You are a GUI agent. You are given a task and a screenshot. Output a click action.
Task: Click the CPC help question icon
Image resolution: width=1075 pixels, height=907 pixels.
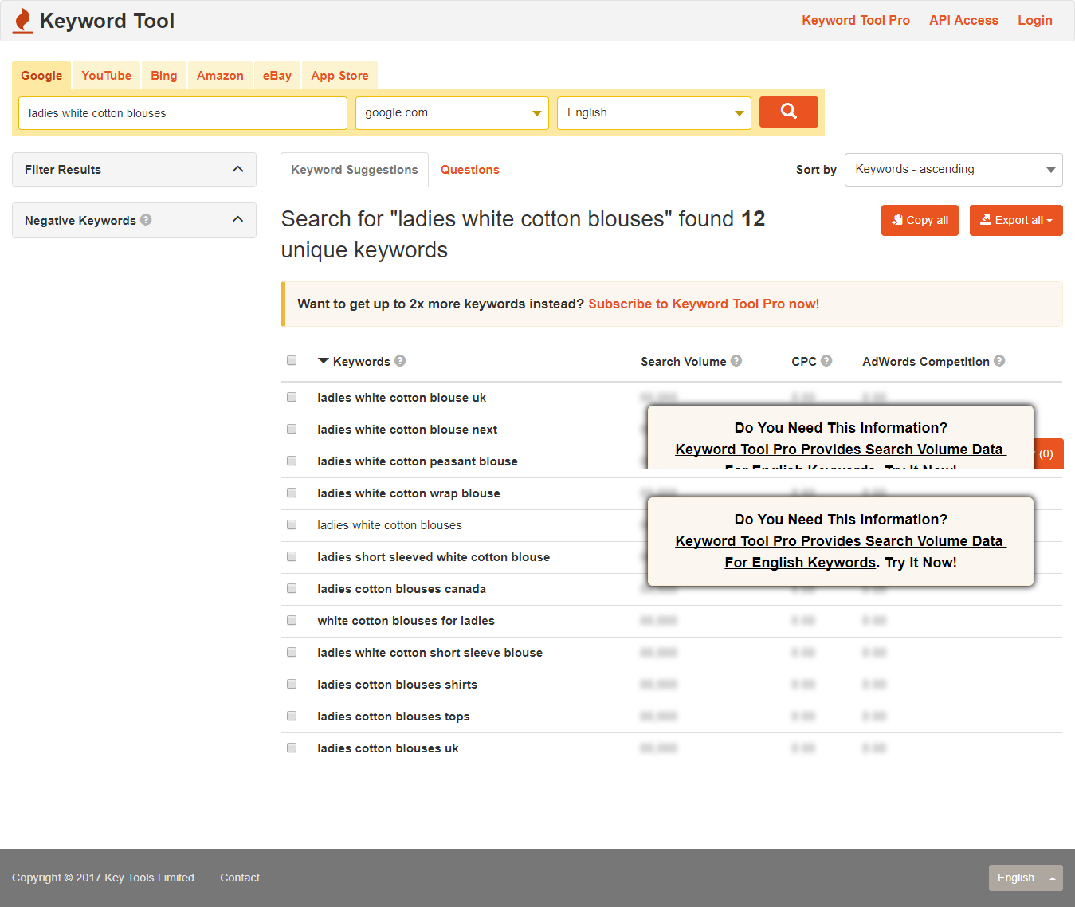click(x=826, y=361)
